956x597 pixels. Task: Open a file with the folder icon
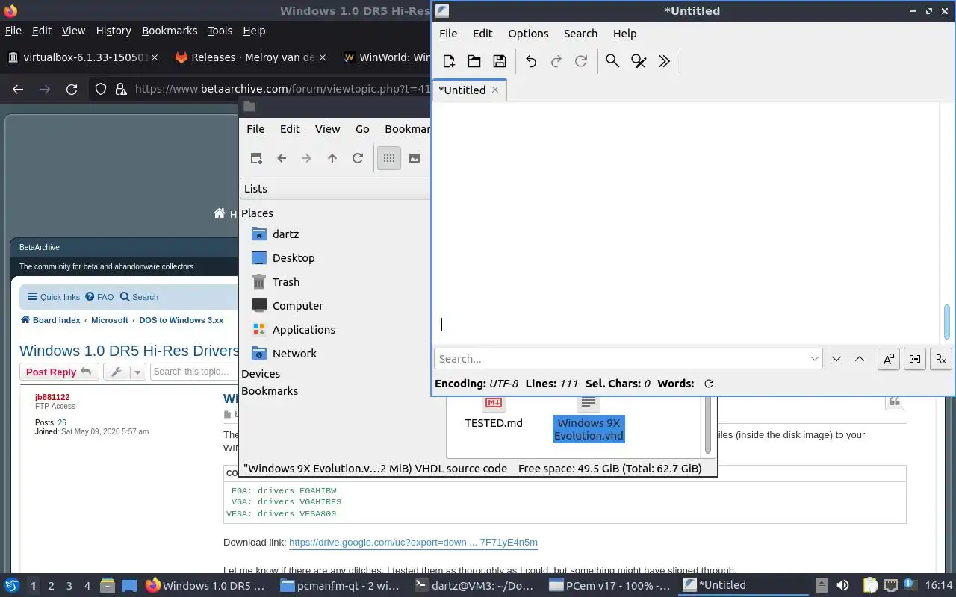474,61
